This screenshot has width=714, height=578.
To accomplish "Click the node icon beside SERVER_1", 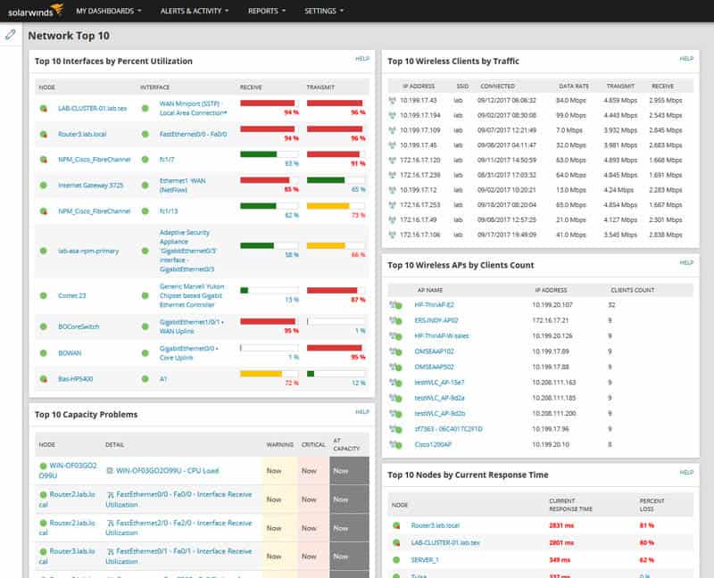I will [x=395, y=559].
